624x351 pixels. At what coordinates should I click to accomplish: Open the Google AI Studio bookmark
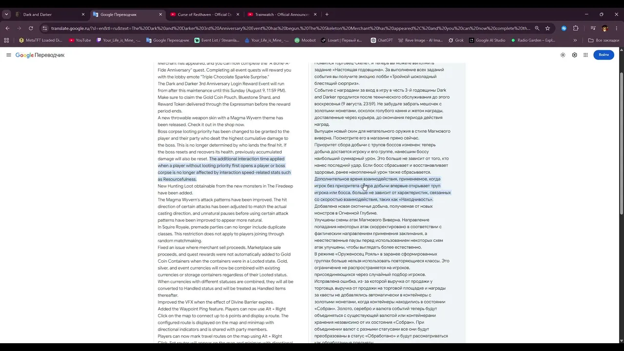tap(487, 40)
